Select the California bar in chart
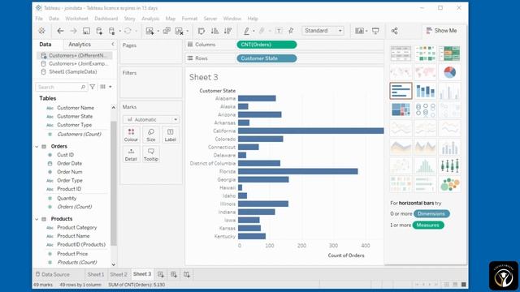520x292 pixels. click(x=310, y=131)
